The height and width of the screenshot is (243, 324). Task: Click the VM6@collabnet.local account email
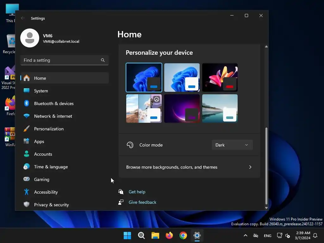[61, 41]
